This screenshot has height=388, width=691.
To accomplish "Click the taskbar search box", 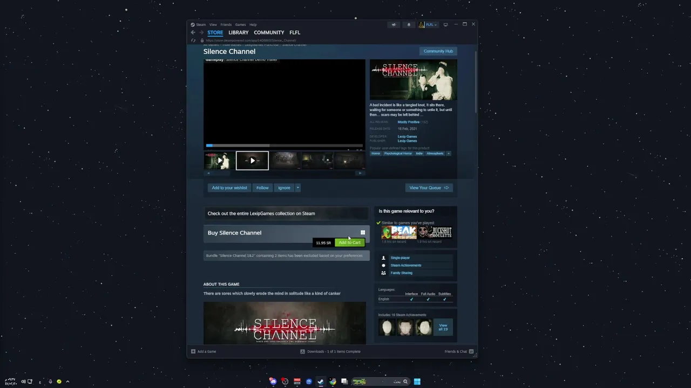I will pyautogui.click(x=380, y=382).
